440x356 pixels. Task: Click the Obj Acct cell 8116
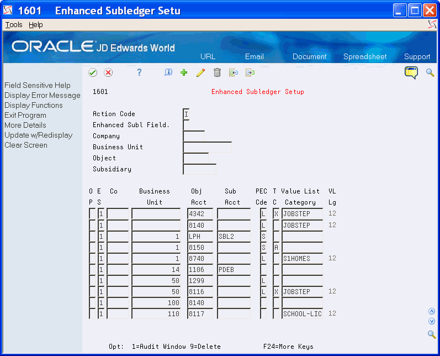pyautogui.click(x=200, y=292)
